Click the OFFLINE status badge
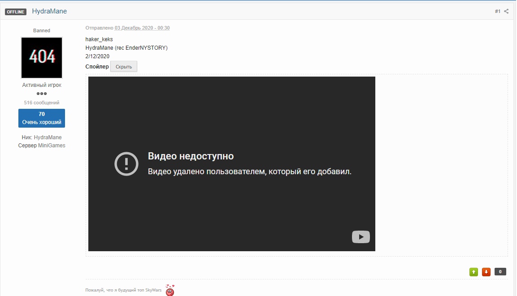517x296 pixels. 16,12
